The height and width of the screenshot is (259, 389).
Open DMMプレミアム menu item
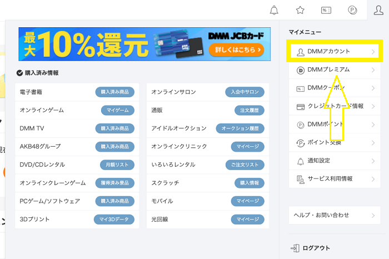click(x=335, y=70)
